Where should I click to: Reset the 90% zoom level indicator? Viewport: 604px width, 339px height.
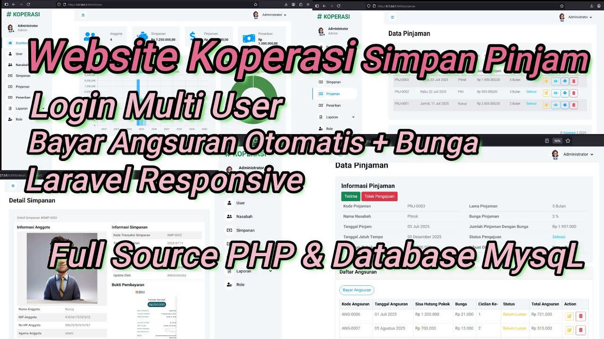pyautogui.click(x=557, y=140)
